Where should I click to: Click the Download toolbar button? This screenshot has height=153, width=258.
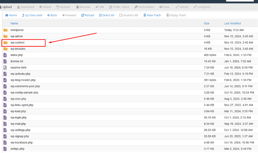[26, 7]
